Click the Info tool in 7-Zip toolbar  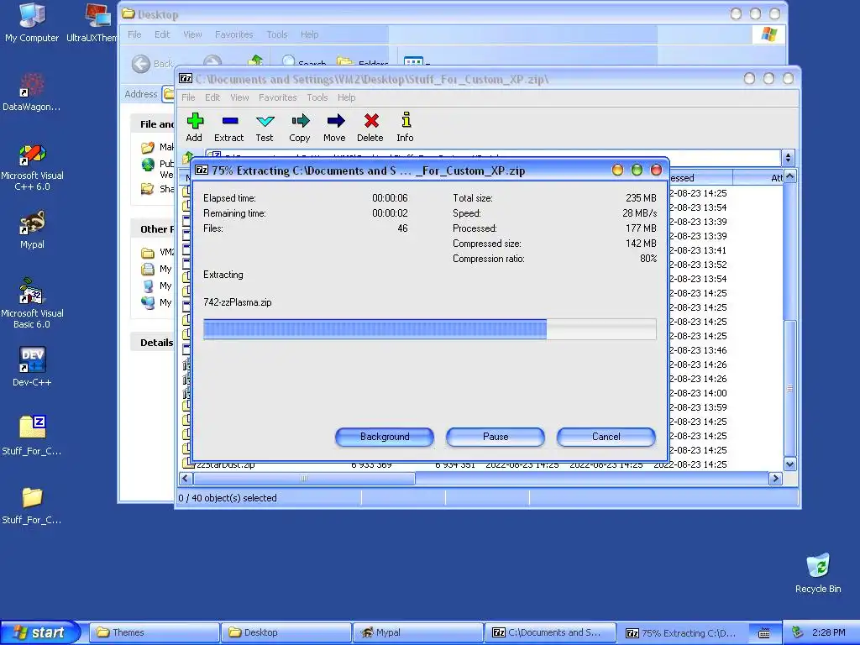coord(406,128)
